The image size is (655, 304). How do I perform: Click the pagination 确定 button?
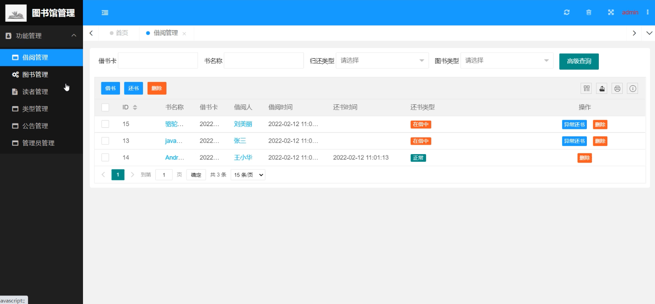(196, 175)
